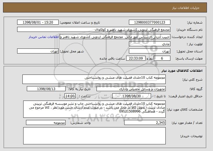The image size is (213, 151).
Task: Select the priority field showing عادی
Action: pyautogui.click(x=150, y=44)
